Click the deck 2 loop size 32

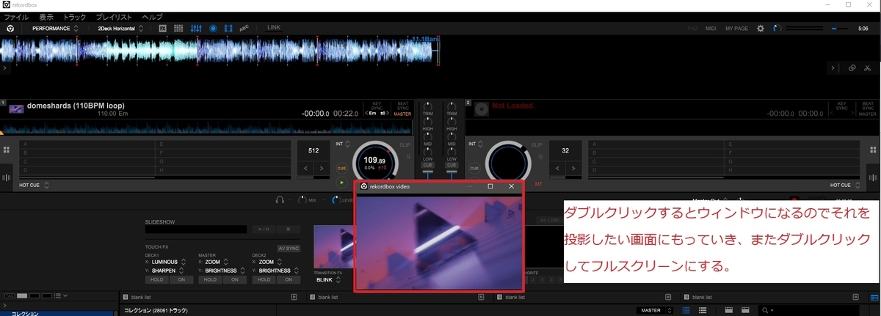[x=565, y=150]
